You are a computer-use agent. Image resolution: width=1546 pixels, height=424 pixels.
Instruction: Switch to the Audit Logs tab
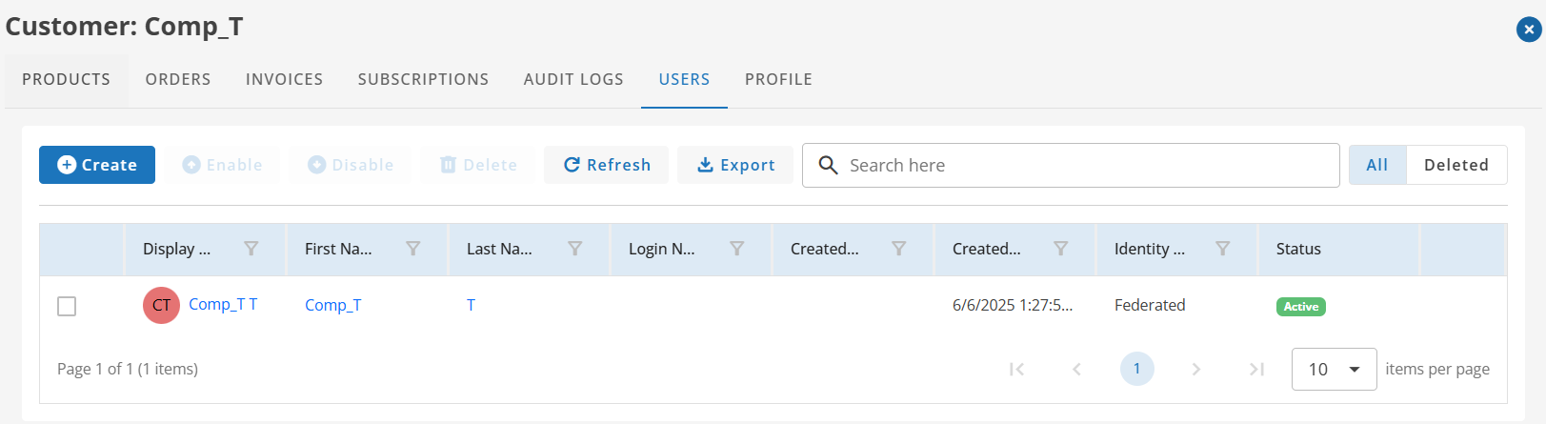[573, 79]
